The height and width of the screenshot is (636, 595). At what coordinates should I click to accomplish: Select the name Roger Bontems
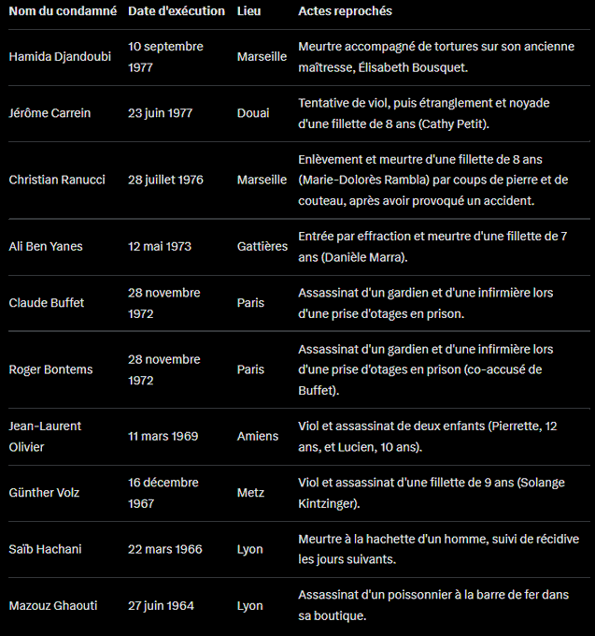[x=50, y=369]
